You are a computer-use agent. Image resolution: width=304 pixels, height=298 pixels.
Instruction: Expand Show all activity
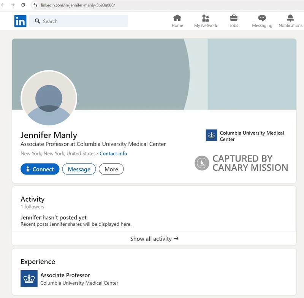(x=154, y=239)
